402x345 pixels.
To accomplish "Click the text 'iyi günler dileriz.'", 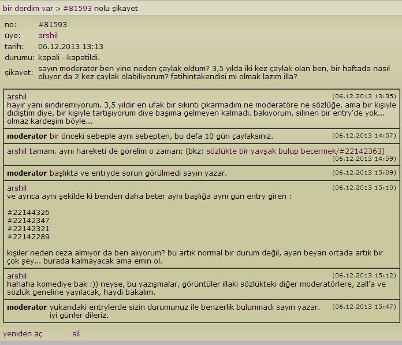I will (x=79, y=316).
